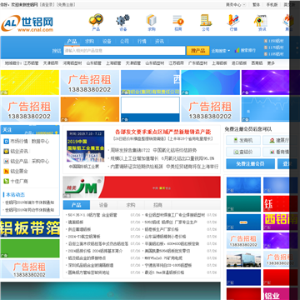Focus the product search input field
Screen dimensions: 300x300
[x=124, y=51]
